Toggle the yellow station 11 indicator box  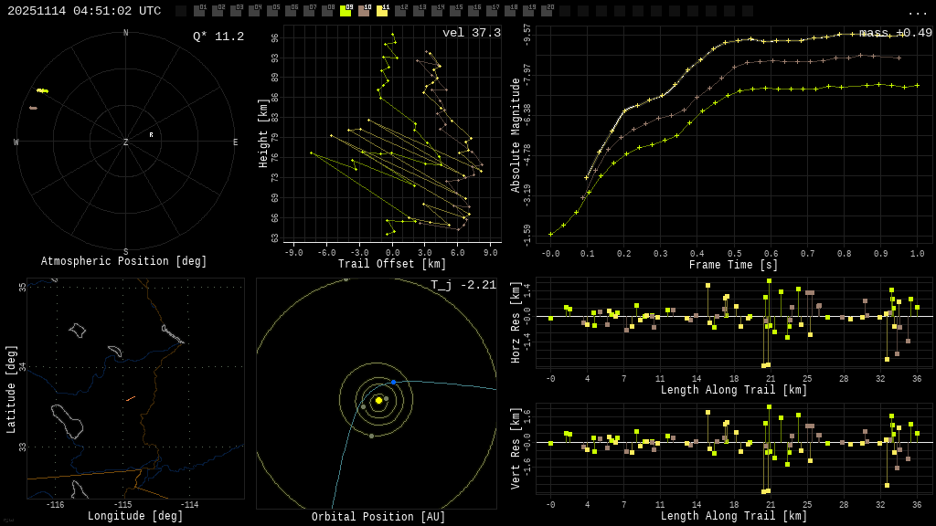[x=382, y=11]
